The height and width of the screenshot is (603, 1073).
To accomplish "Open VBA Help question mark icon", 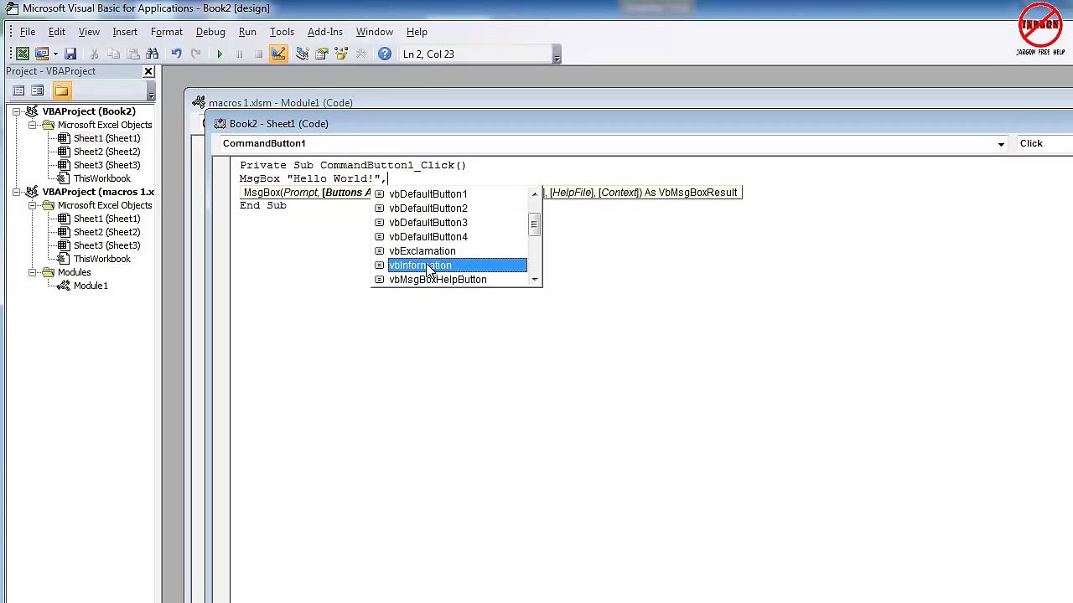I will [385, 54].
